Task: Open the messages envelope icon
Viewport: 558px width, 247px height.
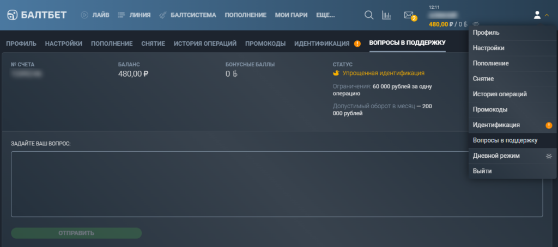Action: 408,15
